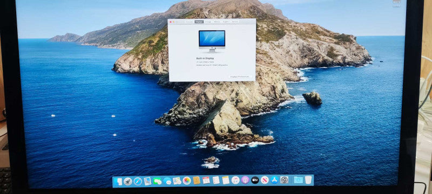The height and width of the screenshot is (194, 432).
Task: Close the About This Mac window
Action: (x=171, y=22)
